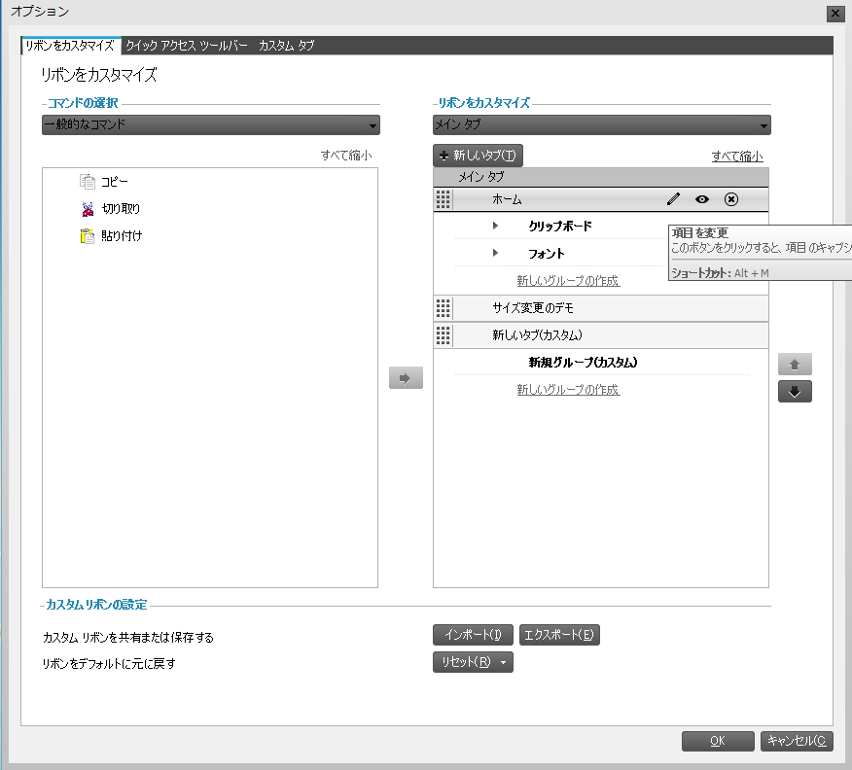Expand the フォント group

(x=494, y=253)
